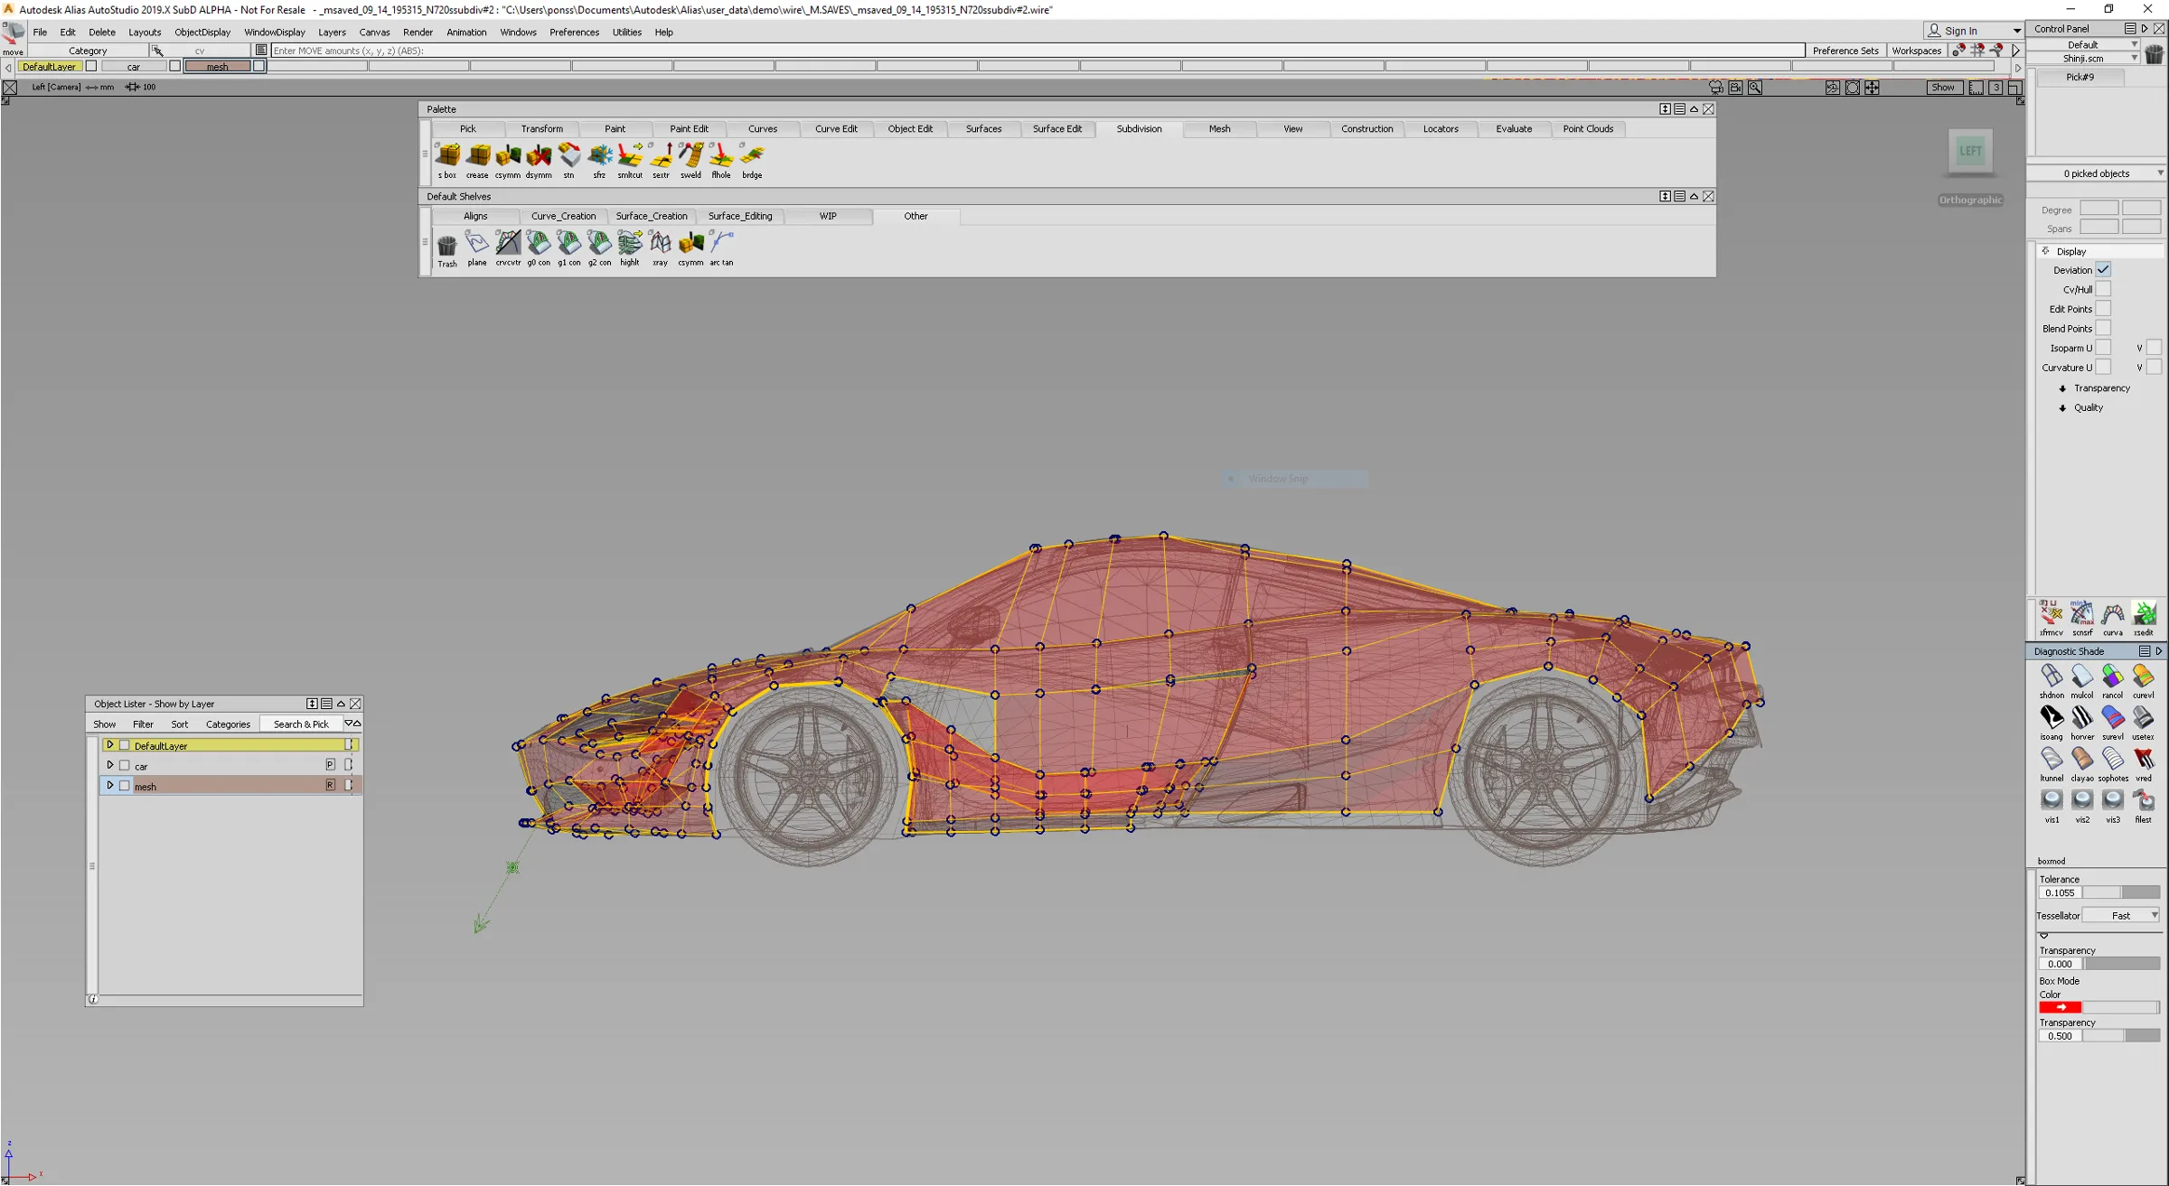
Task: Click the vred shade icon
Action: [x=2144, y=764]
